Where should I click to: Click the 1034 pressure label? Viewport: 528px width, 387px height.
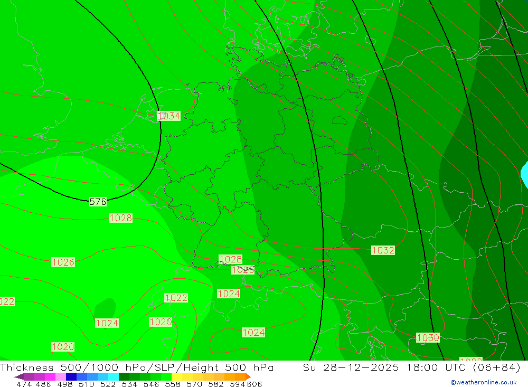(x=169, y=116)
